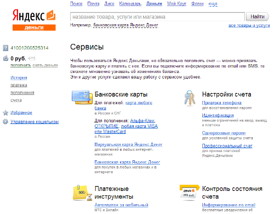274x214 pixels.
Task: Open 'счета' history filter
Action: (16, 100)
